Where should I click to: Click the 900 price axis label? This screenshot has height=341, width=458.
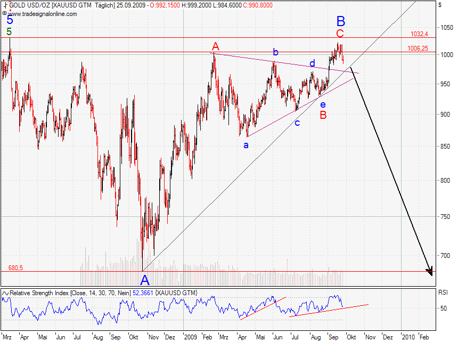[445, 115]
